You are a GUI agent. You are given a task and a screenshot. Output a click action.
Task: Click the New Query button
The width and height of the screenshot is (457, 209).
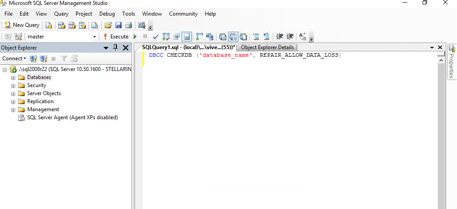(x=22, y=25)
